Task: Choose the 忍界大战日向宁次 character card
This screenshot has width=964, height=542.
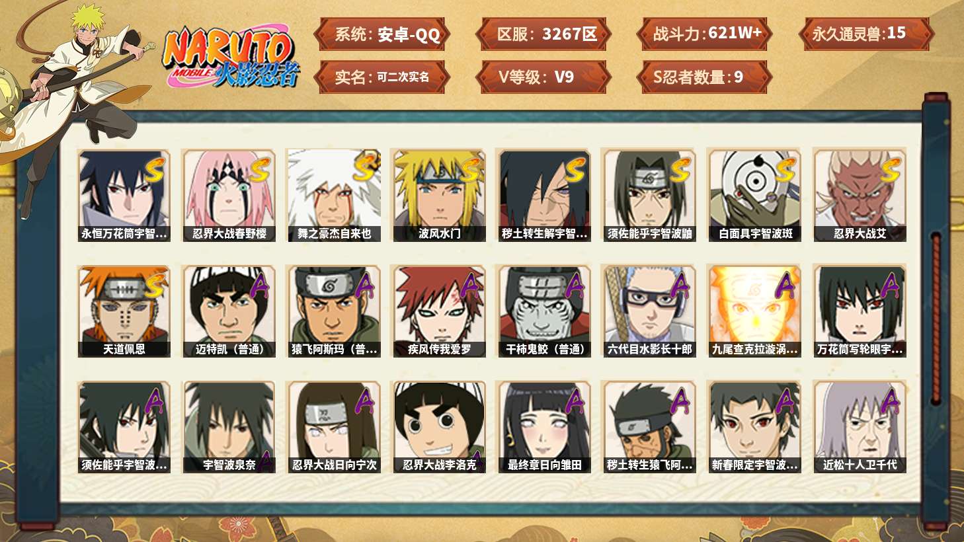Action: pyautogui.click(x=334, y=427)
